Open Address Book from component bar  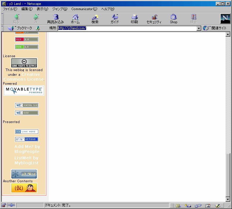(x=208, y=206)
